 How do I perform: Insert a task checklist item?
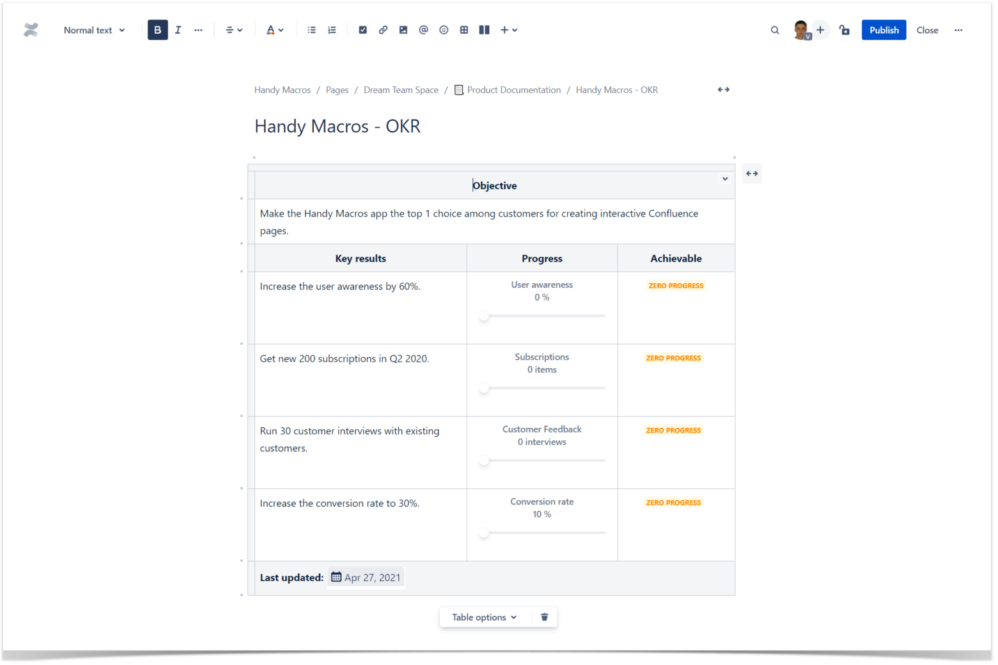(363, 30)
